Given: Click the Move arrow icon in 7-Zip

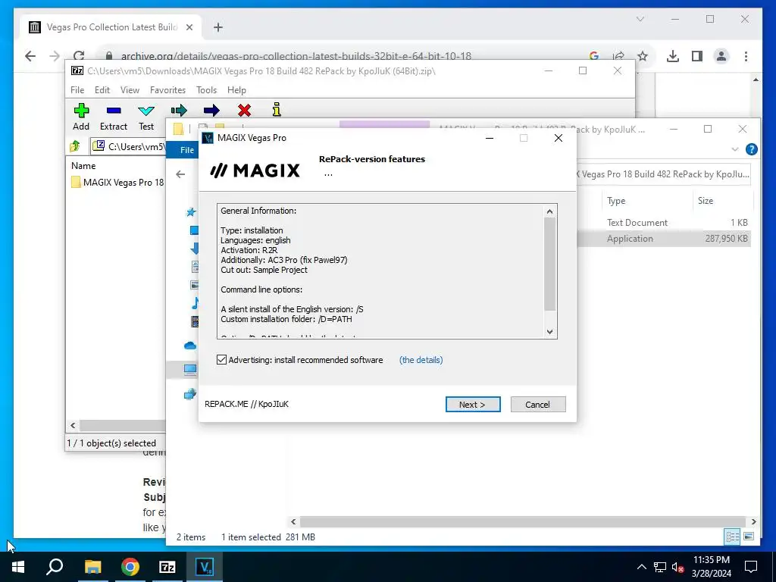Looking at the screenshot, I should [x=211, y=110].
